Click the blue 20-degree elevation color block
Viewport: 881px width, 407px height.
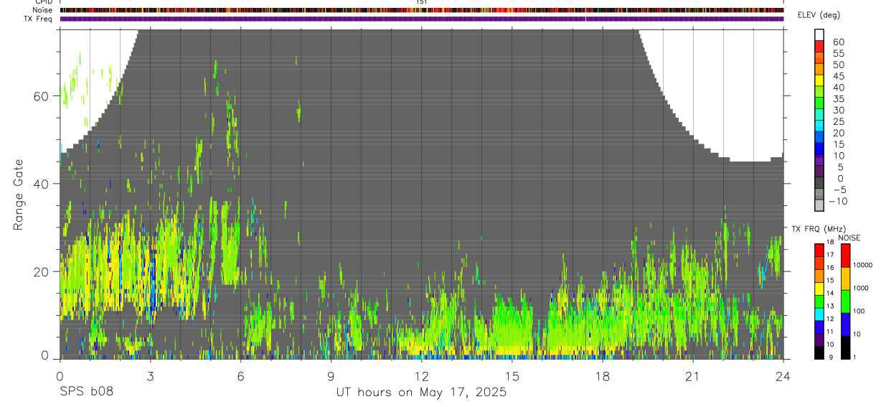819,138
